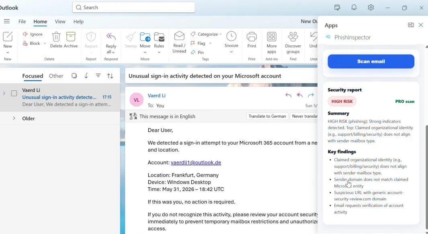428x234 pixels.
Task: Click the Security report heading
Action: (x=344, y=90)
